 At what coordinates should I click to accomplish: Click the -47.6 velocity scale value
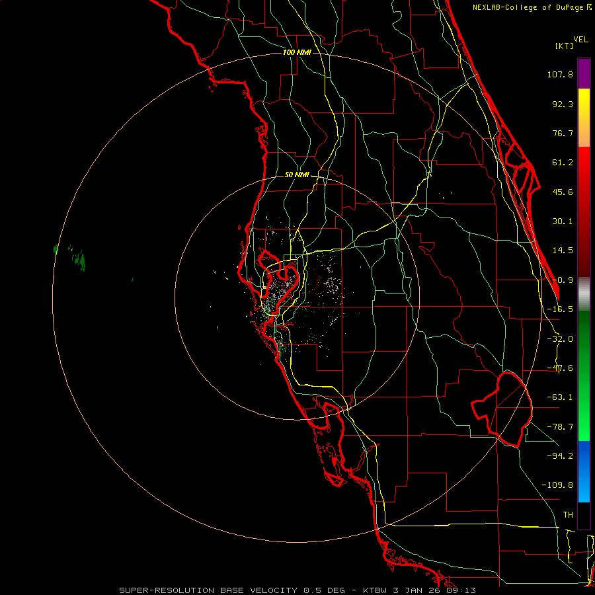(x=560, y=368)
